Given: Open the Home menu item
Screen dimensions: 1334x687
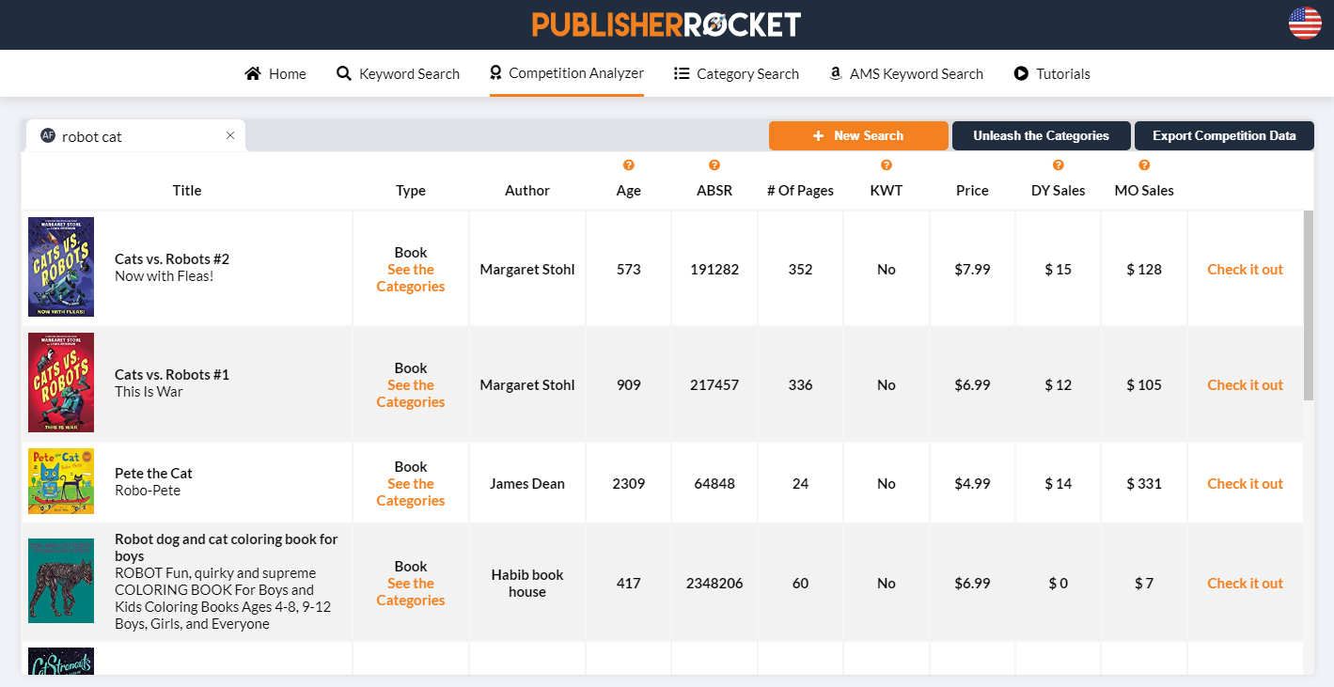Looking at the screenshot, I should pos(275,73).
